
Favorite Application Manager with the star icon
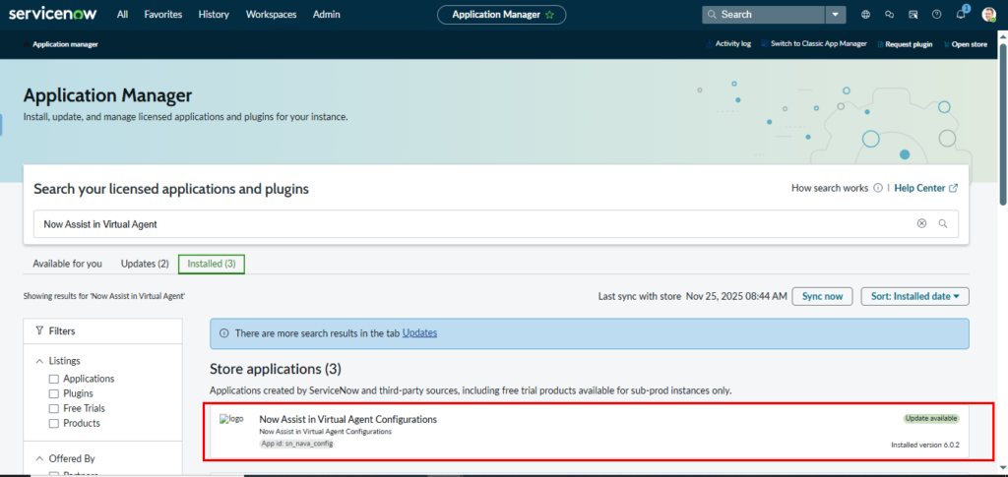tap(549, 15)
